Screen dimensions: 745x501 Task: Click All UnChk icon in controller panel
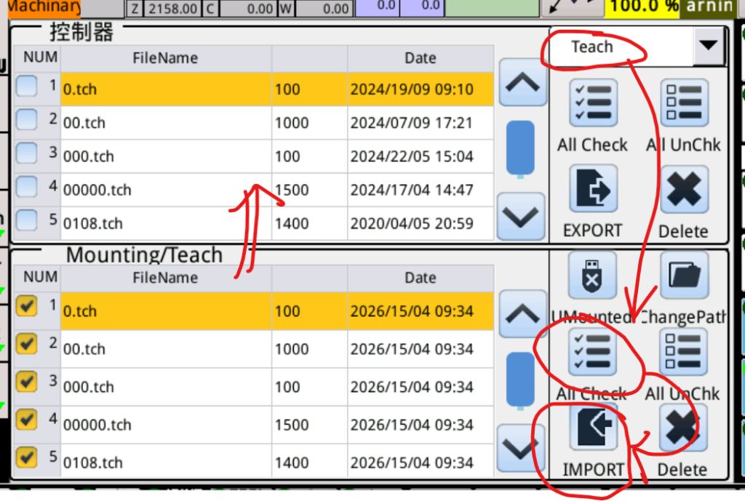click(682, 104)
